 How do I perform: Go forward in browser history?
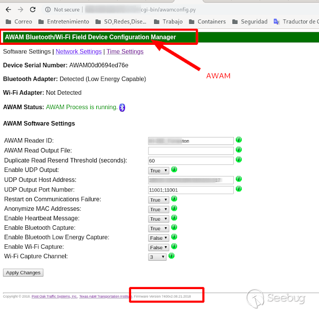coord(20,9)
